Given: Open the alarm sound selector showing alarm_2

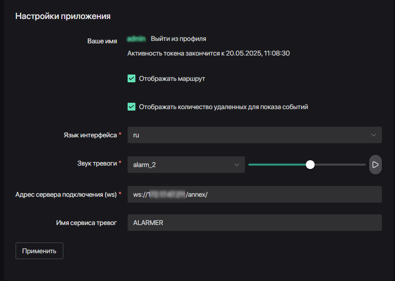Looking at the screenshot, I should pos(180,165).
